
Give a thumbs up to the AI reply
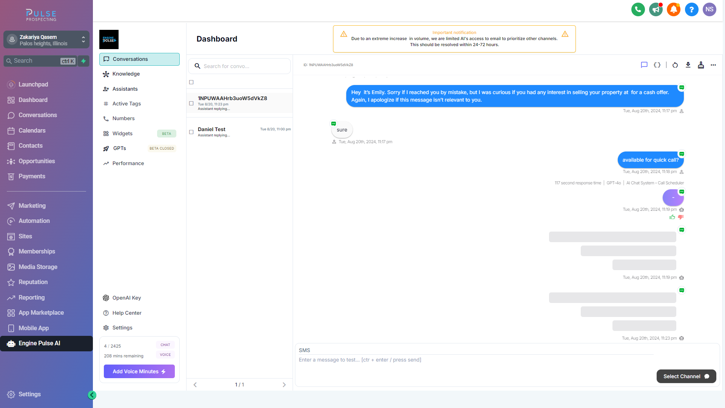tap(672, 217)
